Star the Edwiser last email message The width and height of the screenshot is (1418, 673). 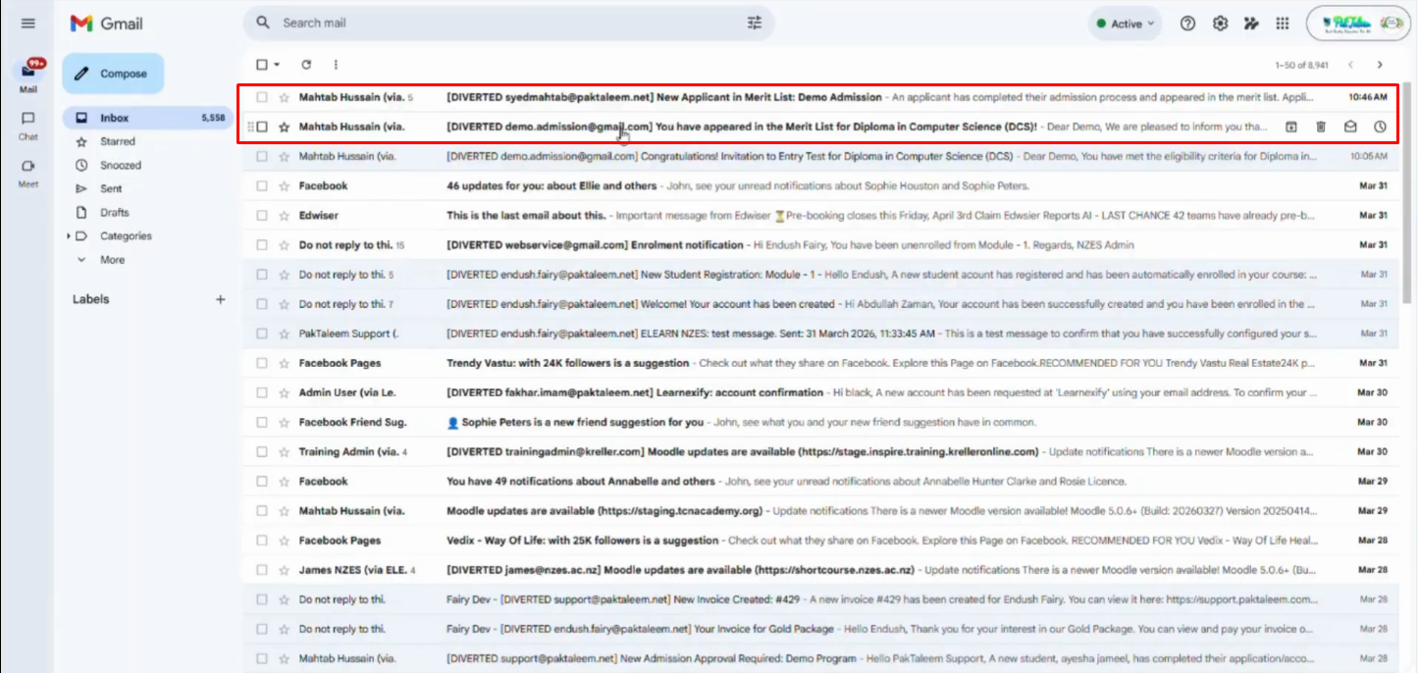click(x=284, y=215)
